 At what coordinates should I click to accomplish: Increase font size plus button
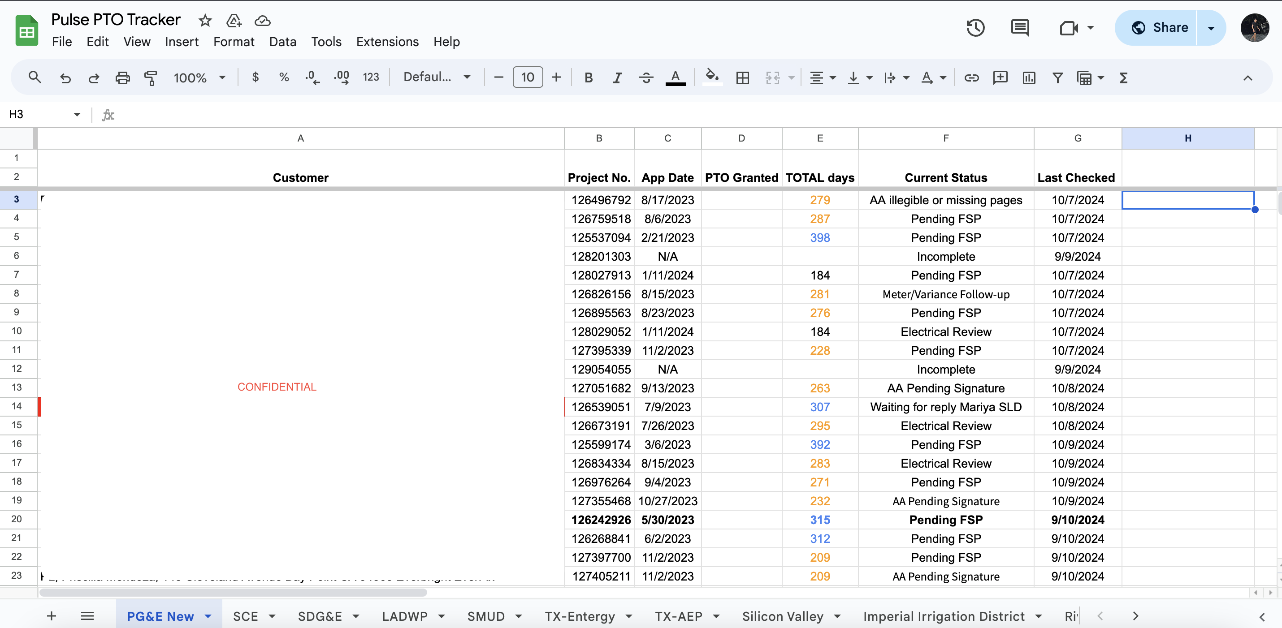tap(556, 77)
